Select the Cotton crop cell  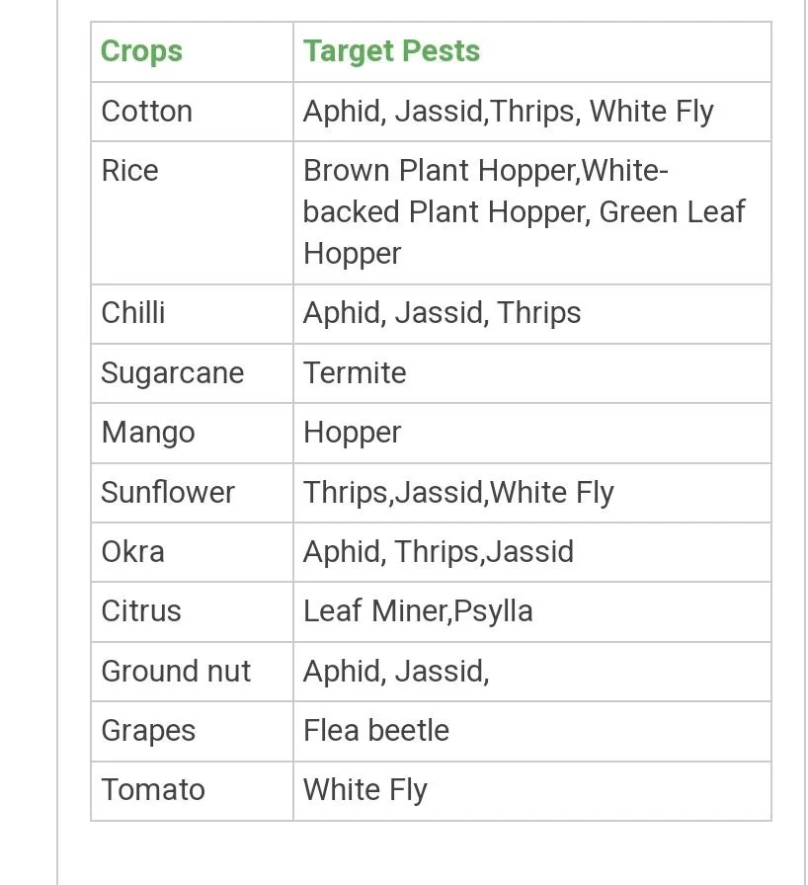click(147, 111)
